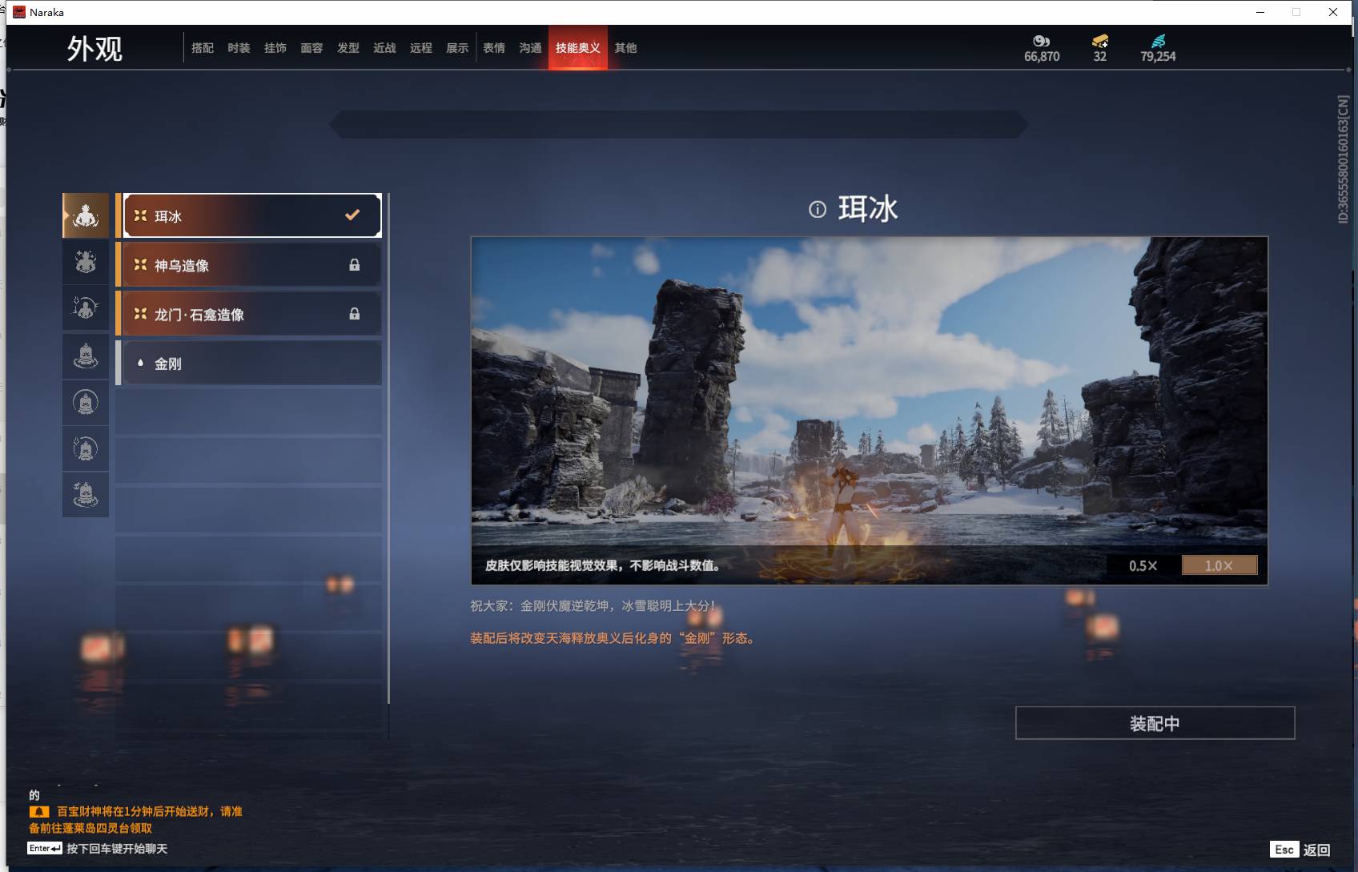Viewport: 1358px width, 872px height.
Task: Open the 表情 tab
Action: [494, 48]
